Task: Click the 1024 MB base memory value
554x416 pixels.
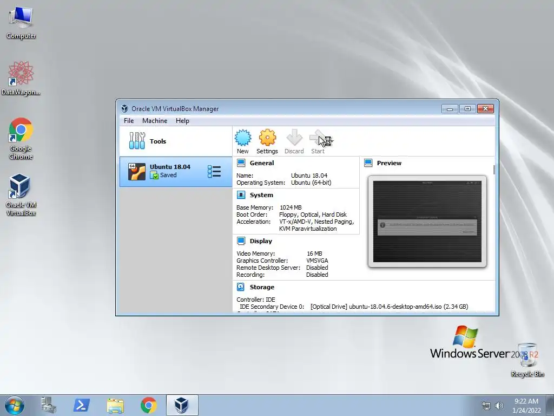Action: (x=291, y=207)
